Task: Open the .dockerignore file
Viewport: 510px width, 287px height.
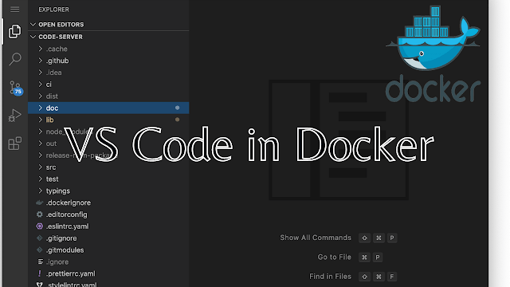Action: click(69, 202)
